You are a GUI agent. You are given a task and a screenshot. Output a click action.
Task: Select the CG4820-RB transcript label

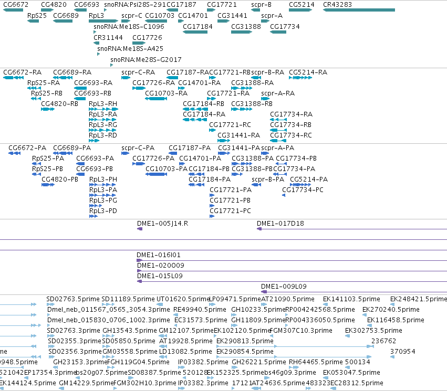[59, 104]
